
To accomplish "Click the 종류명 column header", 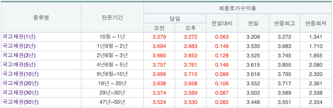I will [41, 17].
